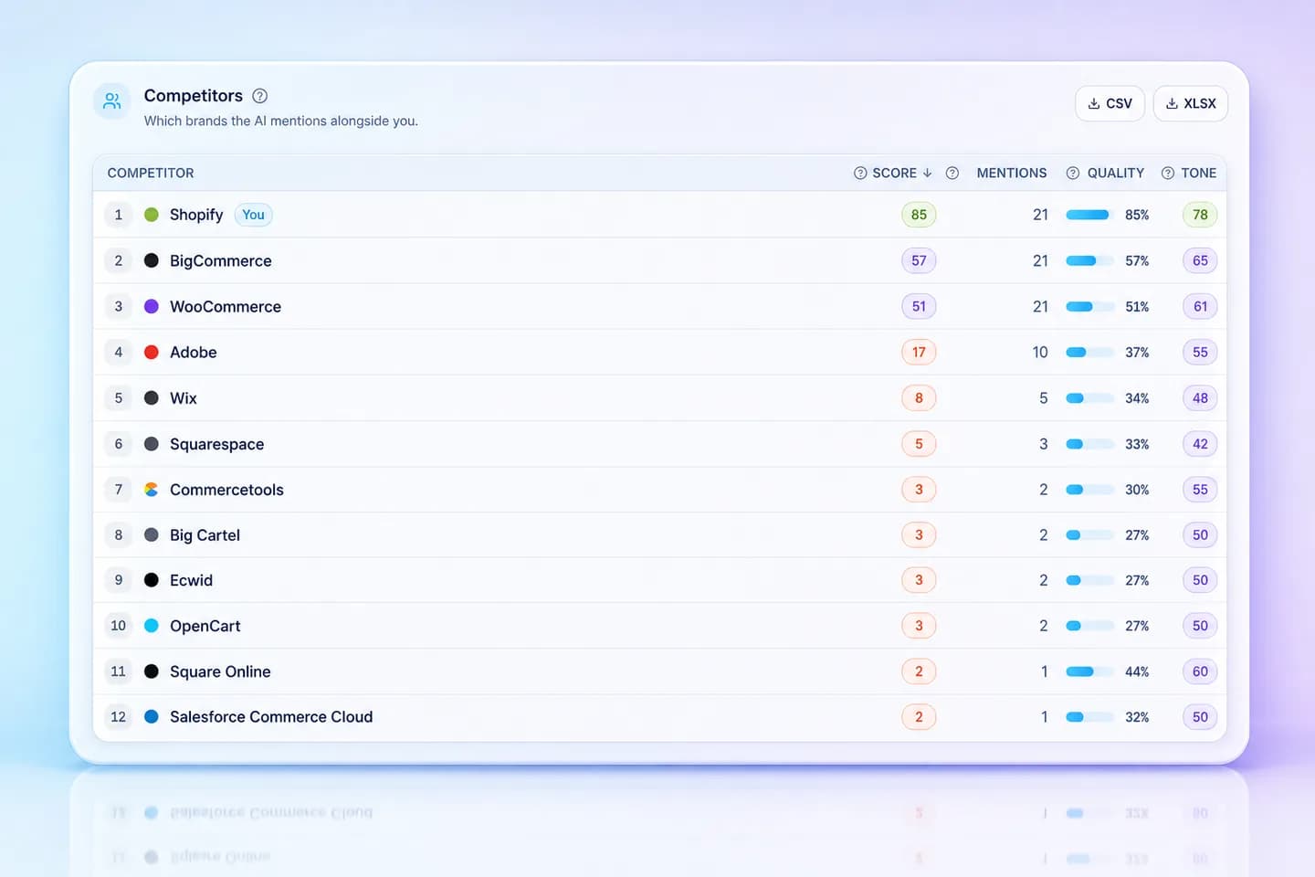
Task: Click Shopify's quality bar at 85%
Action: pyautogui.click(x=1089, y=215)
